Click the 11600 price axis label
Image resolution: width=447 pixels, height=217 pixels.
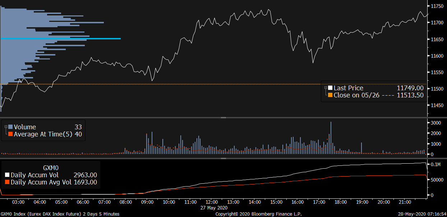437,56
